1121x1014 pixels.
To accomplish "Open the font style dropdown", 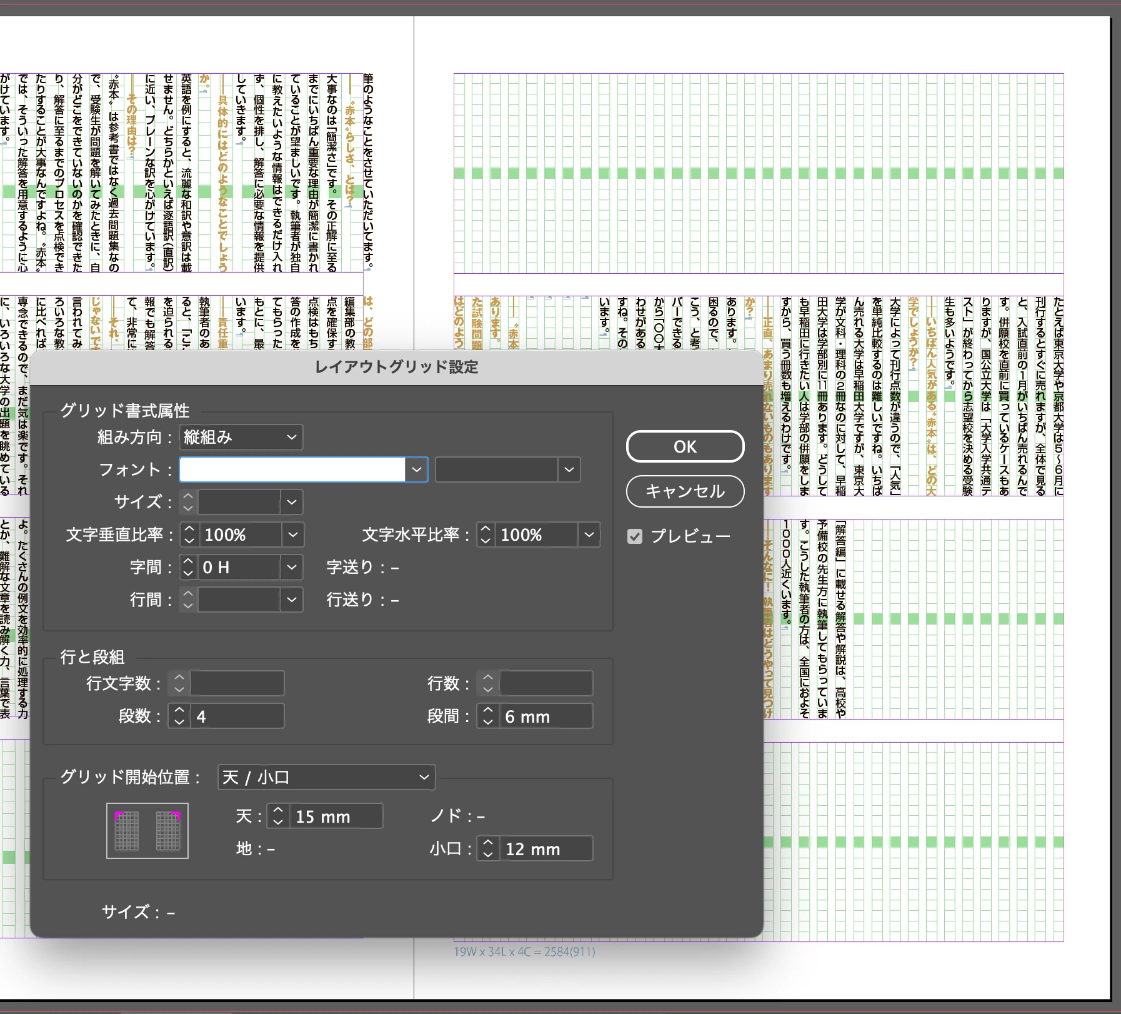I will coord(507,469).
